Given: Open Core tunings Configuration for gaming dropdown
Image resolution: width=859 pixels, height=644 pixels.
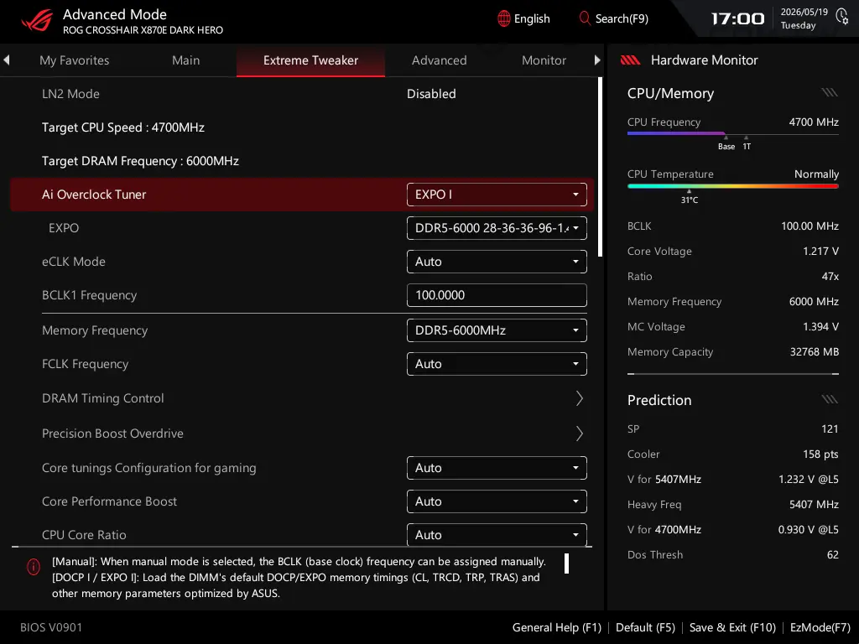Looking at the screenshot, I should pyautogui.click(x=497, y=468).
